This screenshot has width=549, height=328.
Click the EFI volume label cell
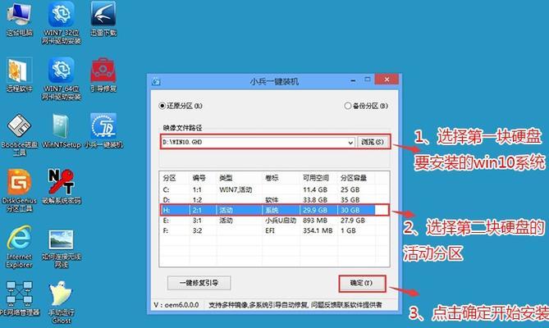pyautogui.click(x=270, y=230)
